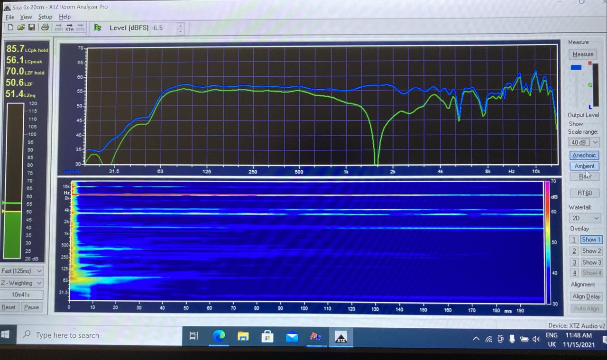Click the Align Delay button
The height and width of the screenshot is (360, 607).
(x=586, y=296)
